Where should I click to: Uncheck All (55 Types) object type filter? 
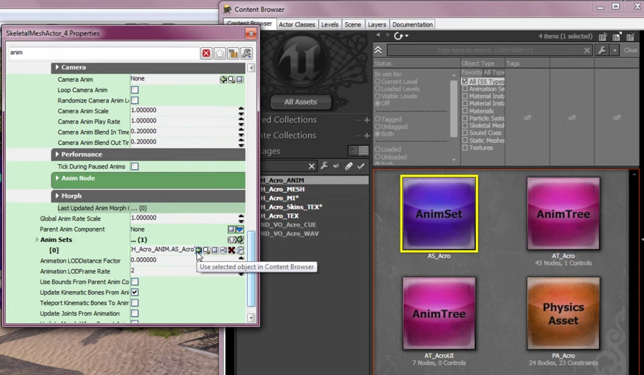coord(465,81)
